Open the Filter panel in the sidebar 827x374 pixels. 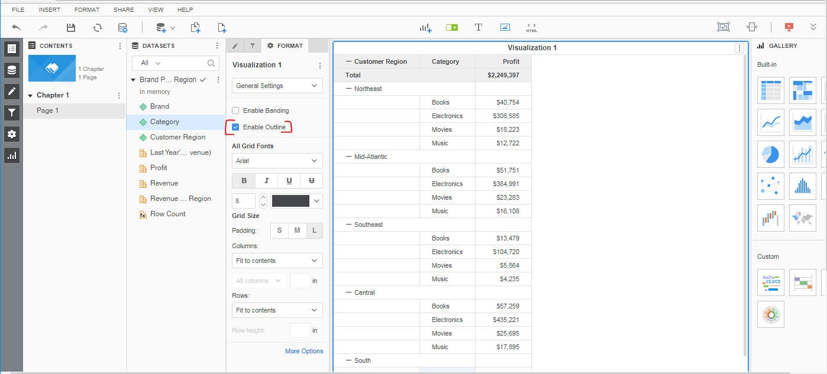pyautogui.click(x=12, y=112)
